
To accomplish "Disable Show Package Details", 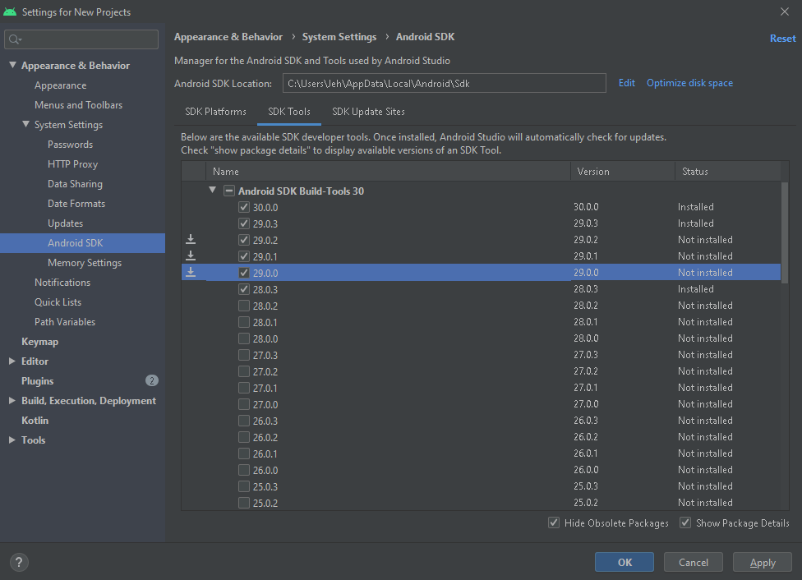I will 685,522.
